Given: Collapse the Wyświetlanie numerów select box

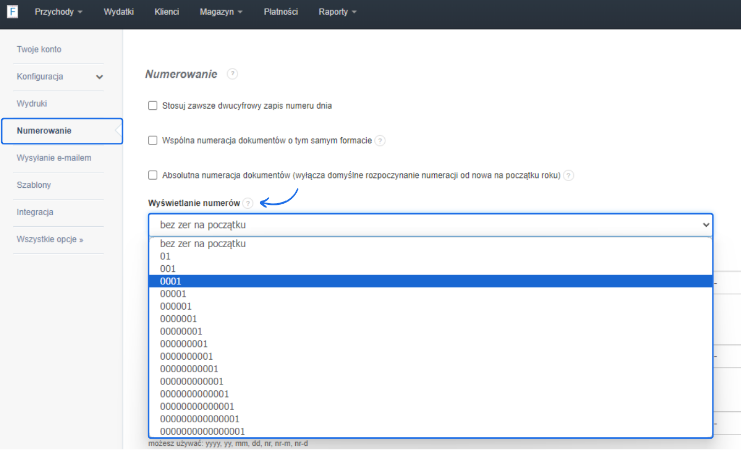Looking at the screenshot, I should click(430, 225).
